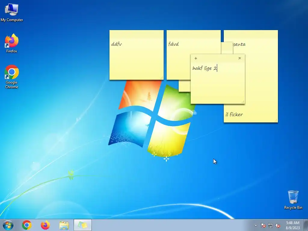Select the 'ddfv' sticky note text
Image resolution: width=308 pixels, height=231 pixels.
click(116, 44)
